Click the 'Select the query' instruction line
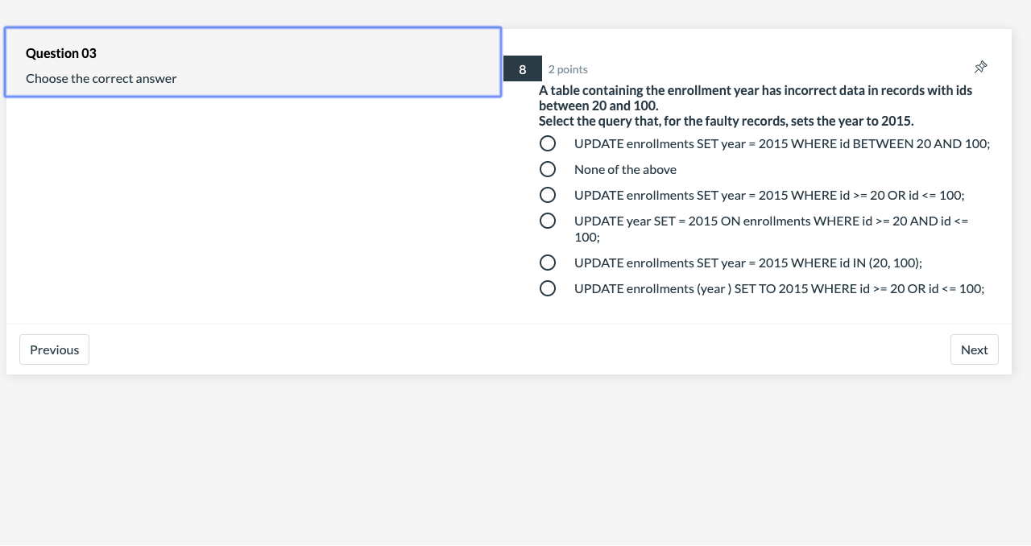Viewport: 1031px width, 546px height. (725, 121)
